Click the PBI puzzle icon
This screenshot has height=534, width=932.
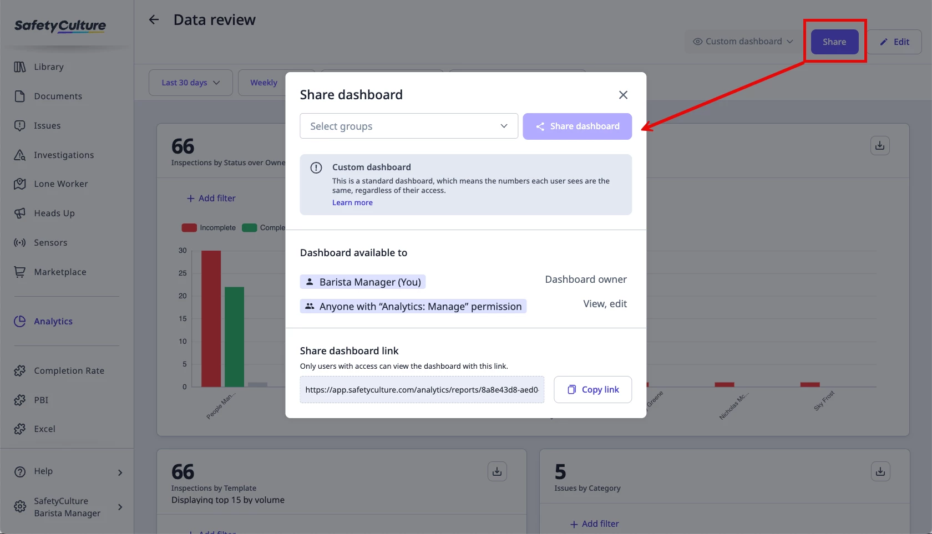(20, 400)
